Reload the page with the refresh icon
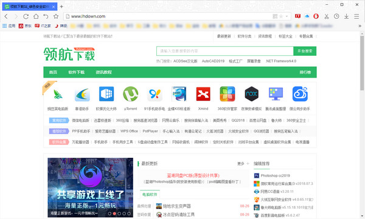Image resolution: width=365 pixels, height=219 pixels. 26,16
